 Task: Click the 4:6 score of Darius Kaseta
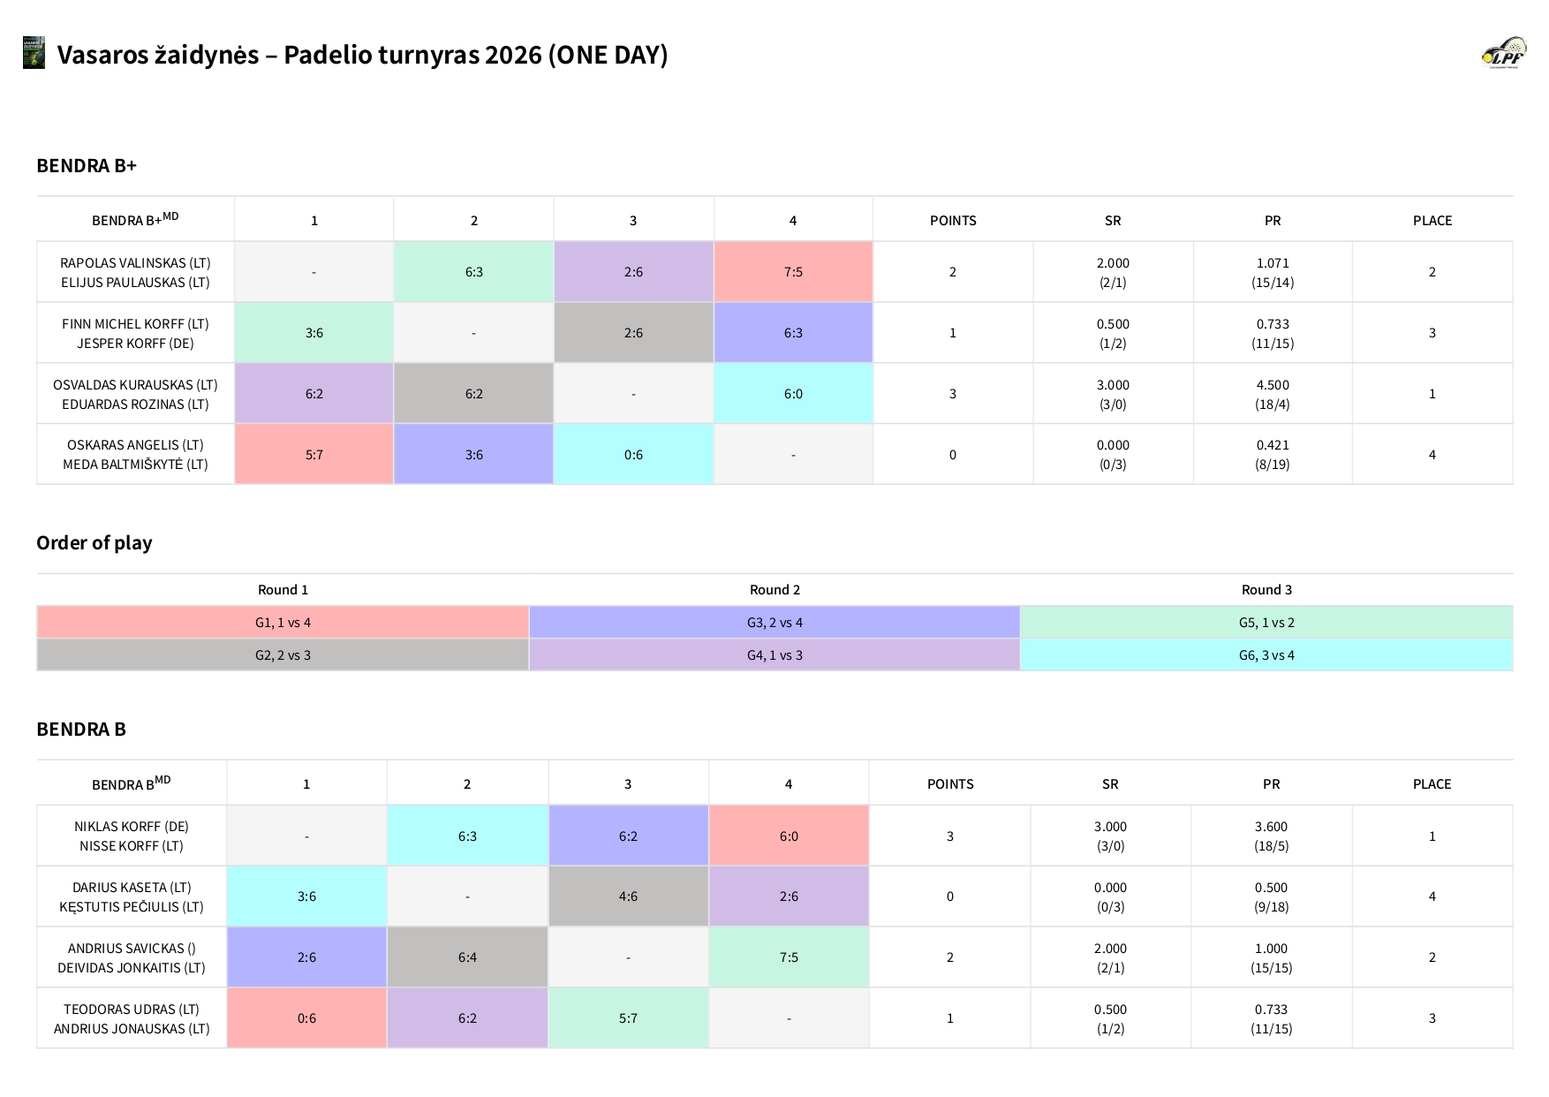pos(628,897)
